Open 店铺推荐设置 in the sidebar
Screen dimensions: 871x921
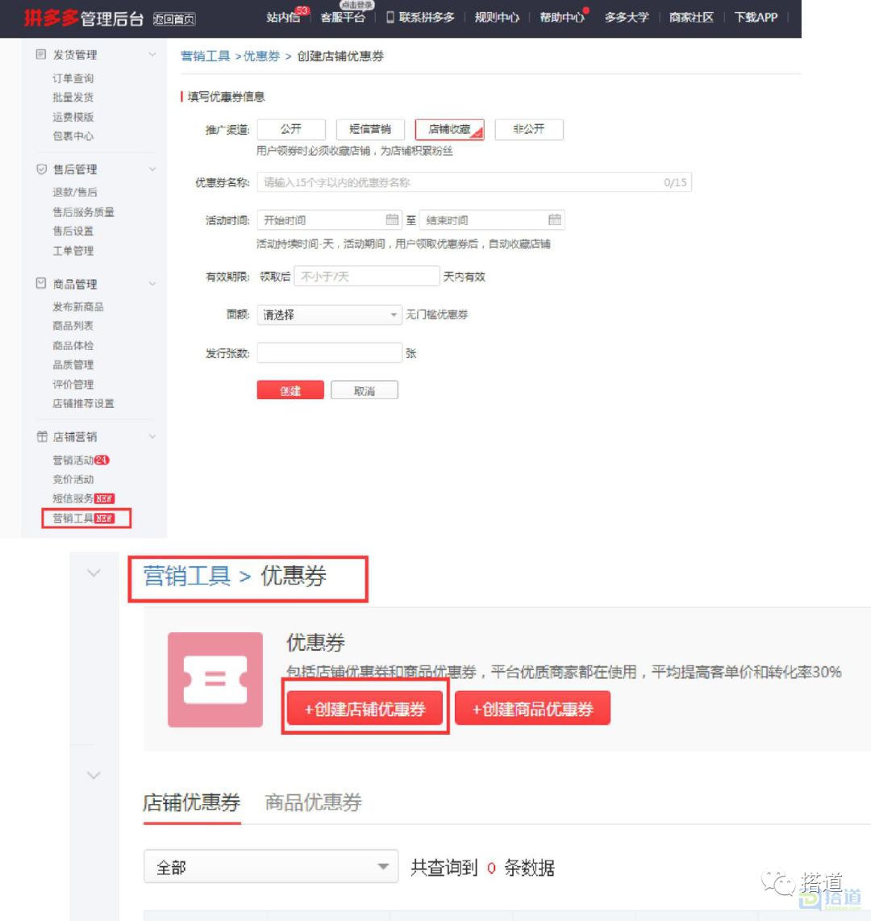(83, 403)
